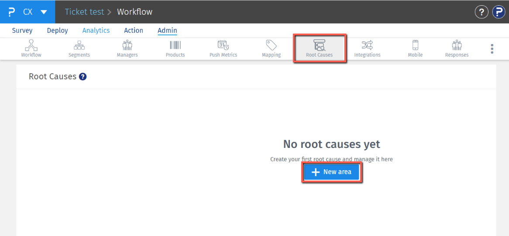Open the Push Metrics tool

pos(224,48)
